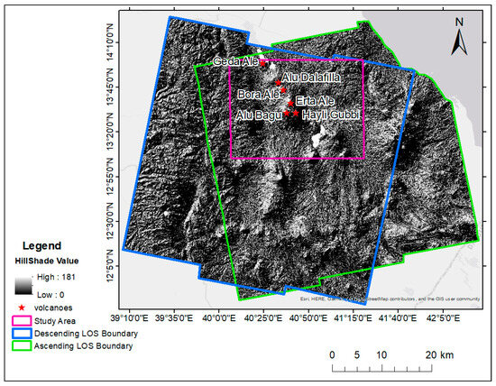The width and height of the screenshot is (496, 386).
Task: Click the Erta Ale red star marker
Action: (x=290, y=103)
